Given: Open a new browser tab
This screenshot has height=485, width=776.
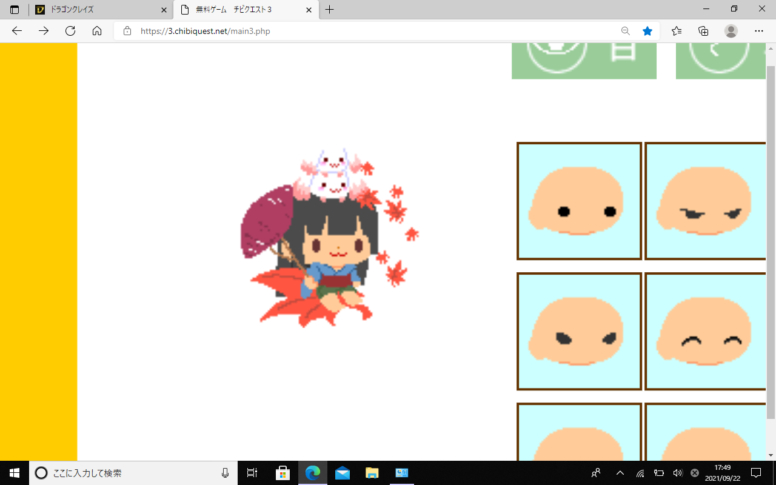Looking at the screenshot, I should [330, 10].
